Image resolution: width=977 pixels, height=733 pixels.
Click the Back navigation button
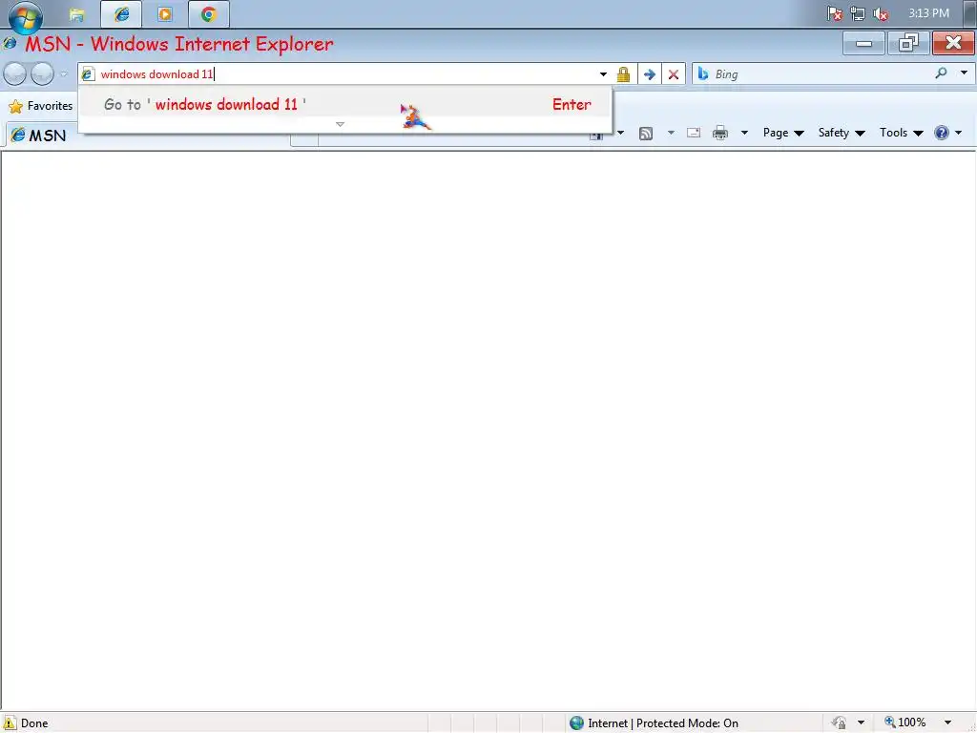pos(15,74)
